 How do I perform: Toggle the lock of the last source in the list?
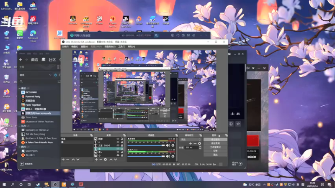click(122, 155)
